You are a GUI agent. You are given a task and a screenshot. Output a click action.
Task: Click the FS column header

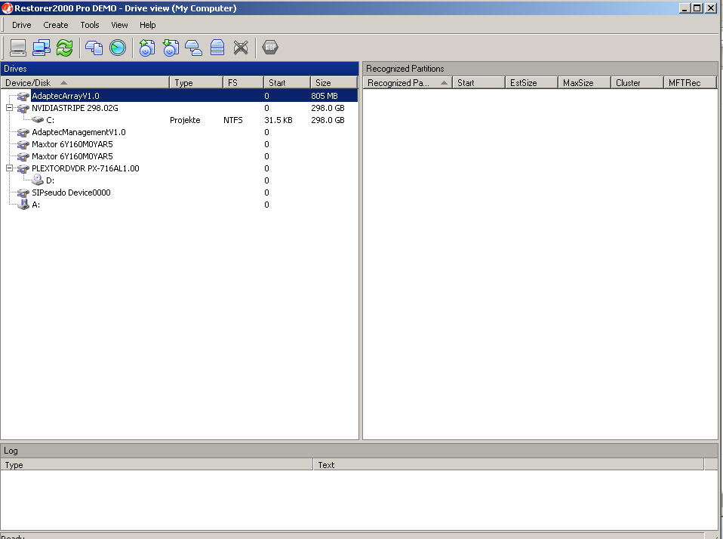(x=243, y=82)
